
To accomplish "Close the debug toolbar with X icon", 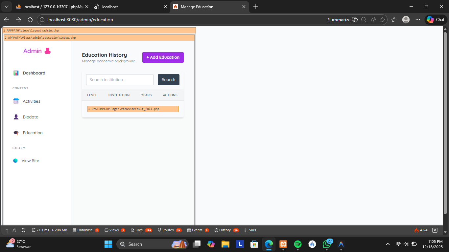I will (x=435, y=230).
